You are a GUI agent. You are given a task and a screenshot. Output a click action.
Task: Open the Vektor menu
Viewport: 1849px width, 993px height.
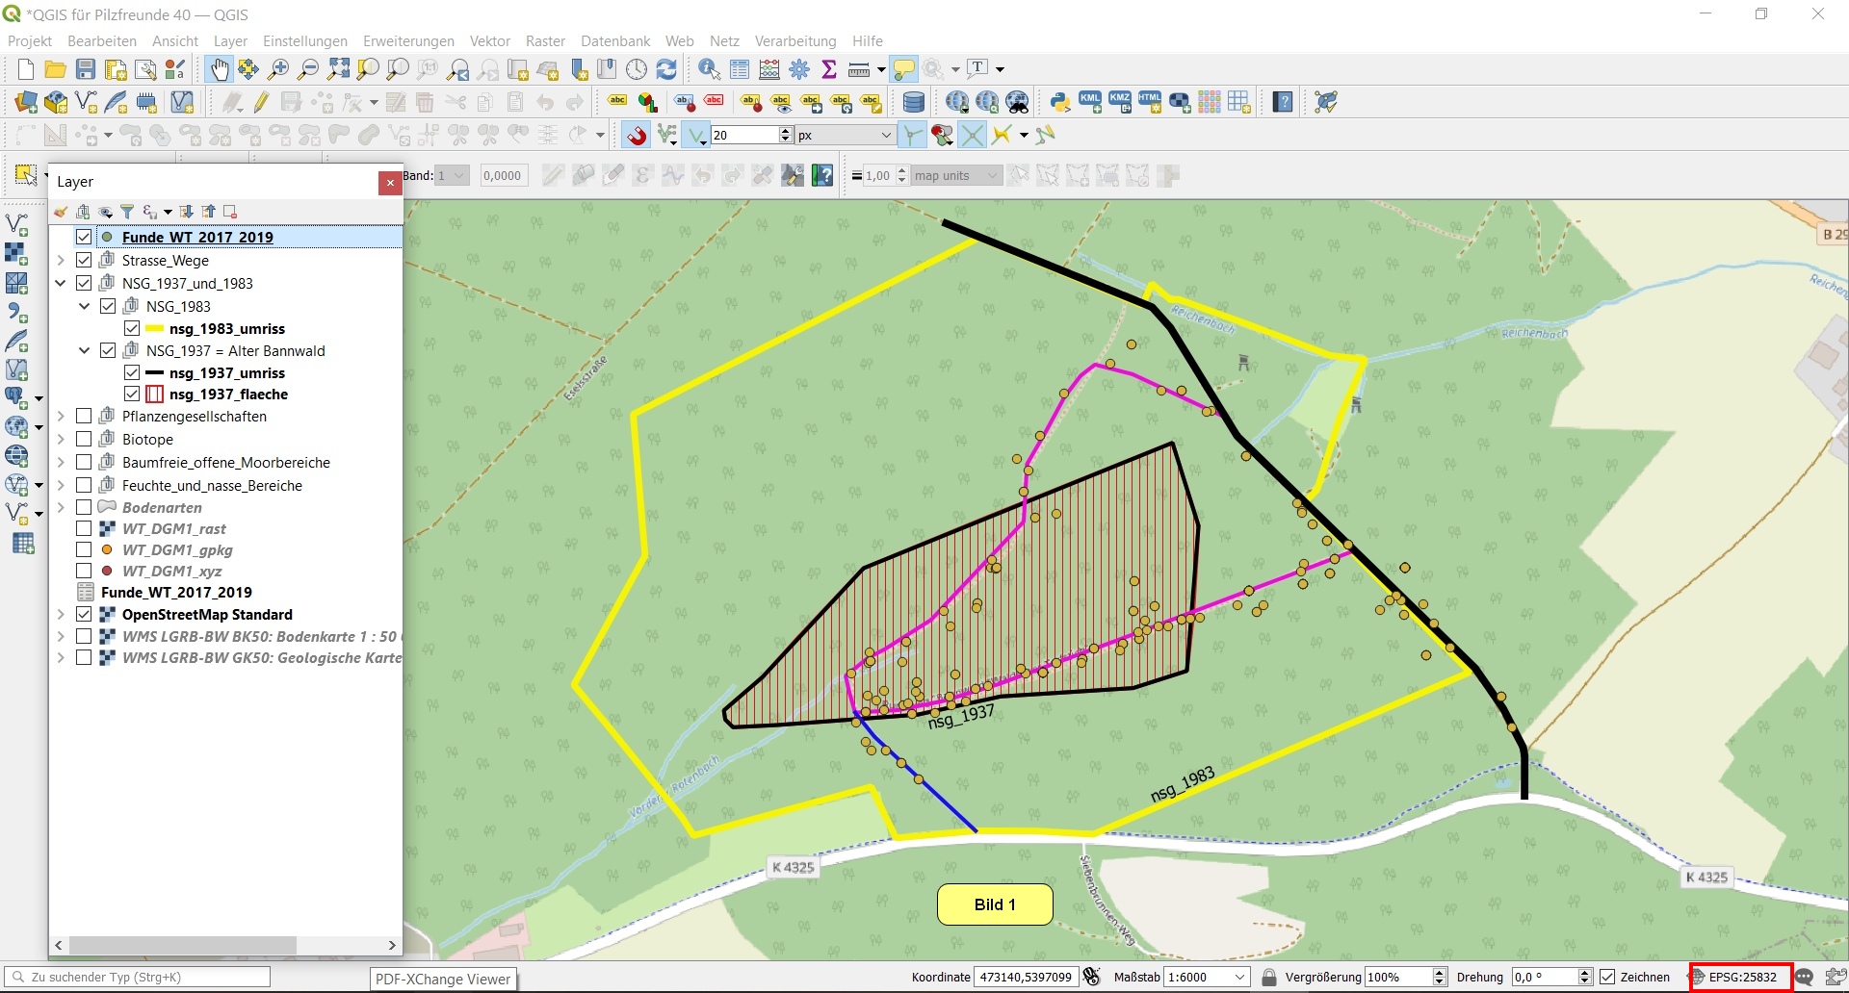click(489, 41)
